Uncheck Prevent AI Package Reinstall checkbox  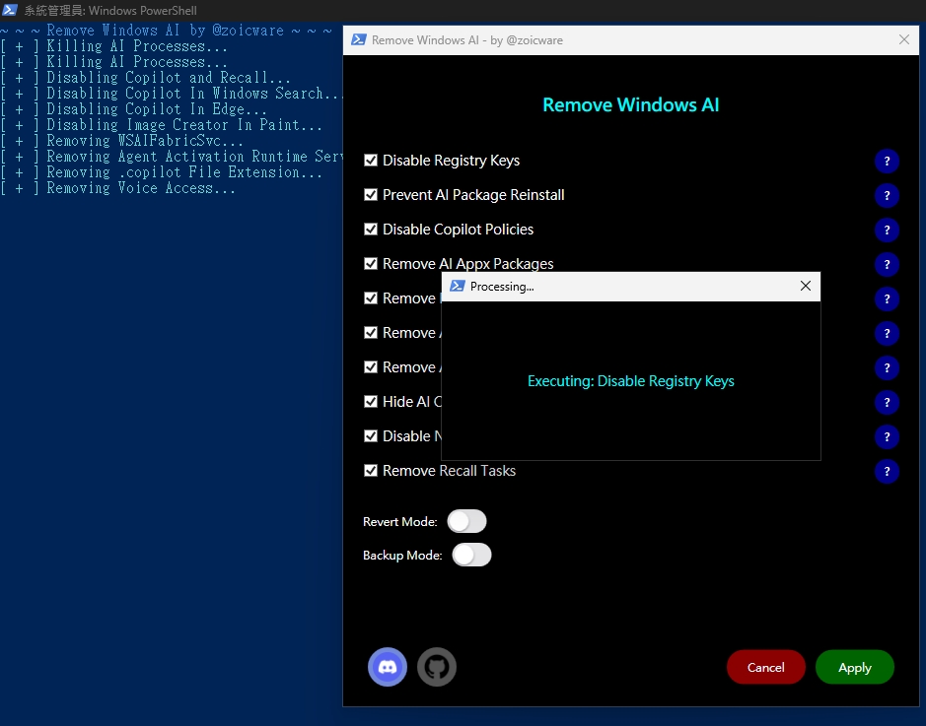click(x=371, y=195)
